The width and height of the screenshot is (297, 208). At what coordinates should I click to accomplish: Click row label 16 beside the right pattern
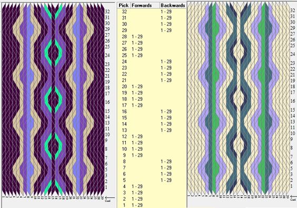coord(293,101)
